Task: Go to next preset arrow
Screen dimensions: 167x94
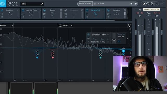Action: 136,4
